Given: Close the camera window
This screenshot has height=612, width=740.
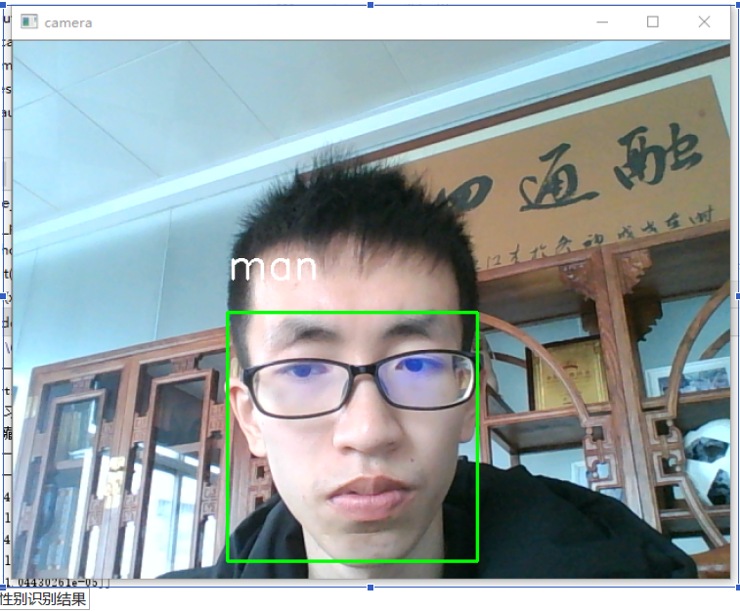Looking at the screenshot, I should (x=704, y=22).
